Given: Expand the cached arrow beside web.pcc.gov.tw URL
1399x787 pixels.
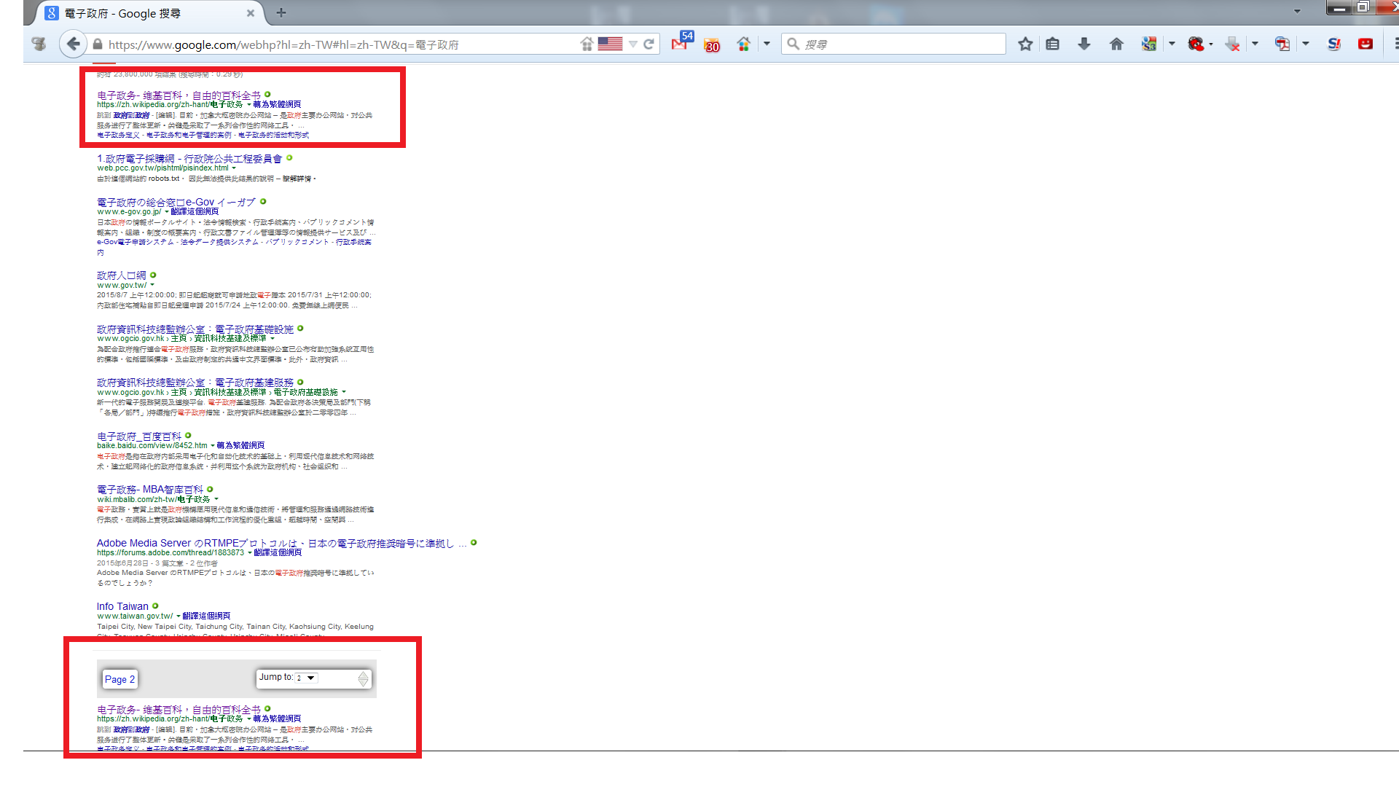Looking at the screenshot, I should point(234,168).
